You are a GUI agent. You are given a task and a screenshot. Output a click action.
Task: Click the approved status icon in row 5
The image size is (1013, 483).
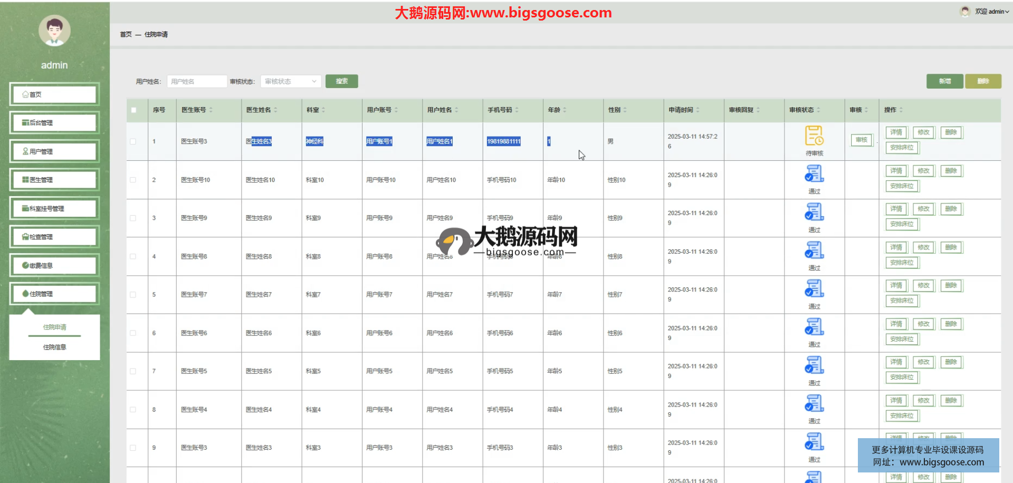pyautogui.click(x=814, y=288)
